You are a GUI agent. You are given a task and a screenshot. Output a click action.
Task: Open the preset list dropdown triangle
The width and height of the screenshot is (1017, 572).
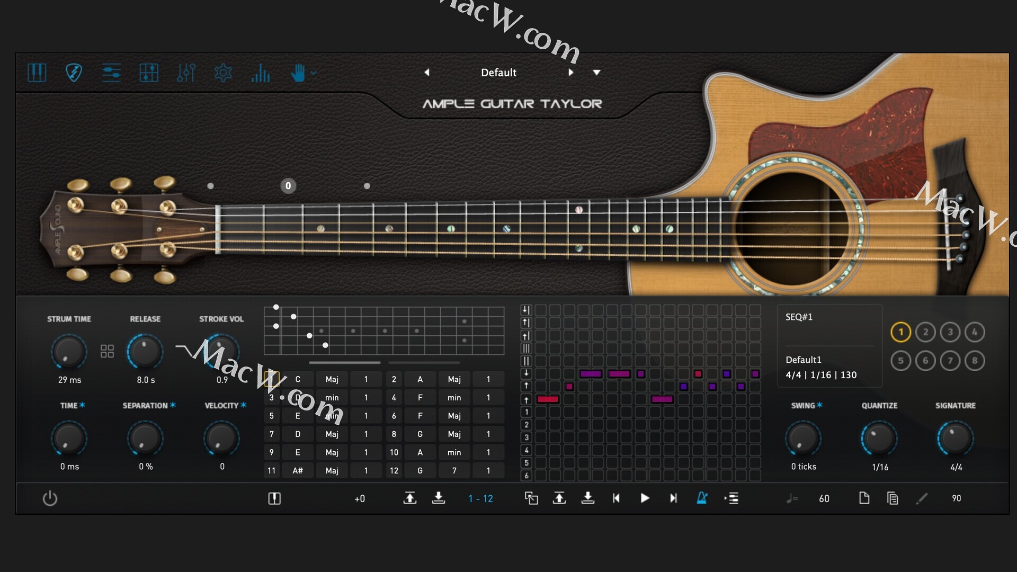click(596, 72)
